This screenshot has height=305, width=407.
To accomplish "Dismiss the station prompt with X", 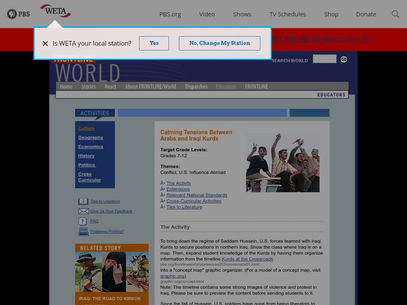I will pyautogui.click(x=45, y=43).
